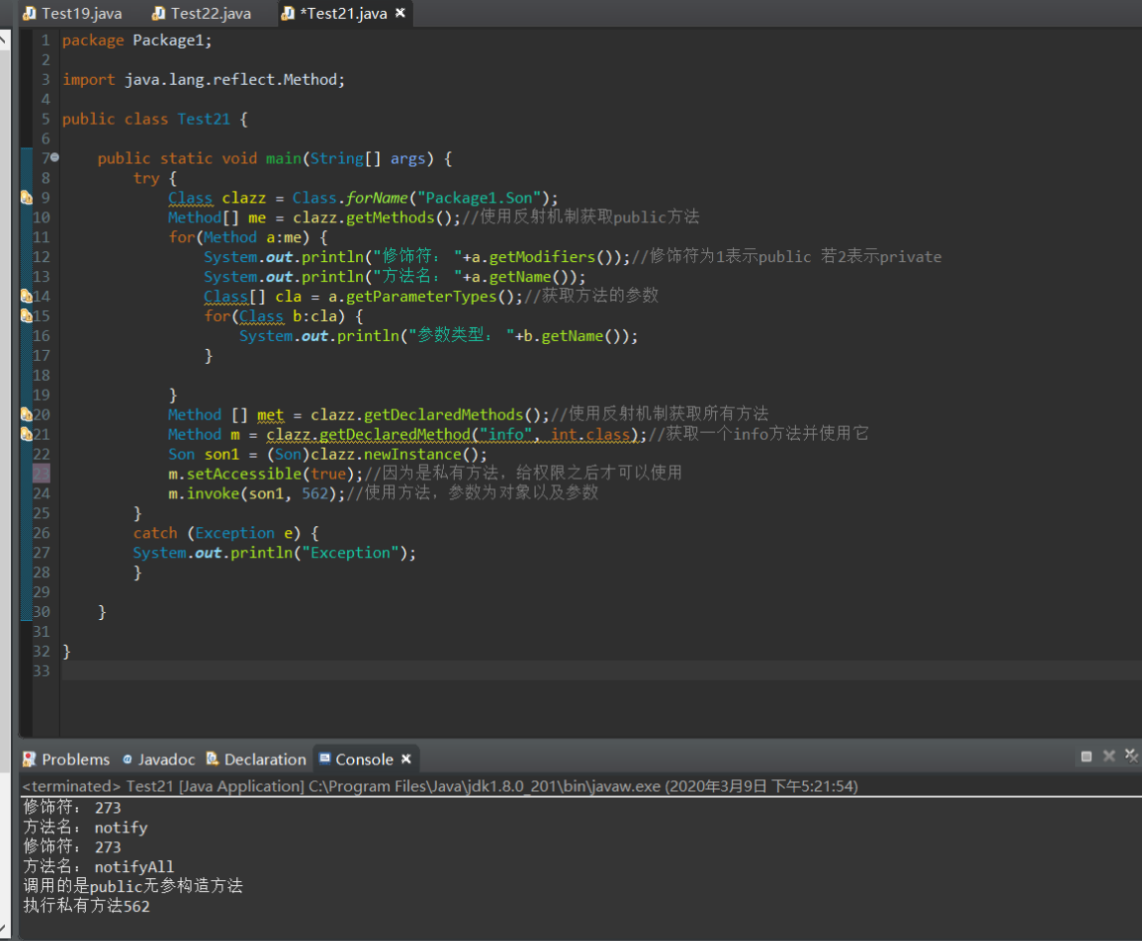
Task: Click the warning marker beside line 14
Action: (x=26, y=296)
